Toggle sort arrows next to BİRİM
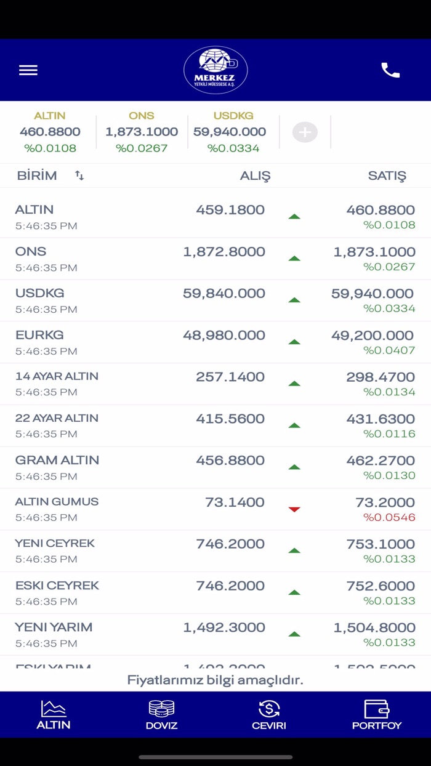 click(x=79, y=175)
